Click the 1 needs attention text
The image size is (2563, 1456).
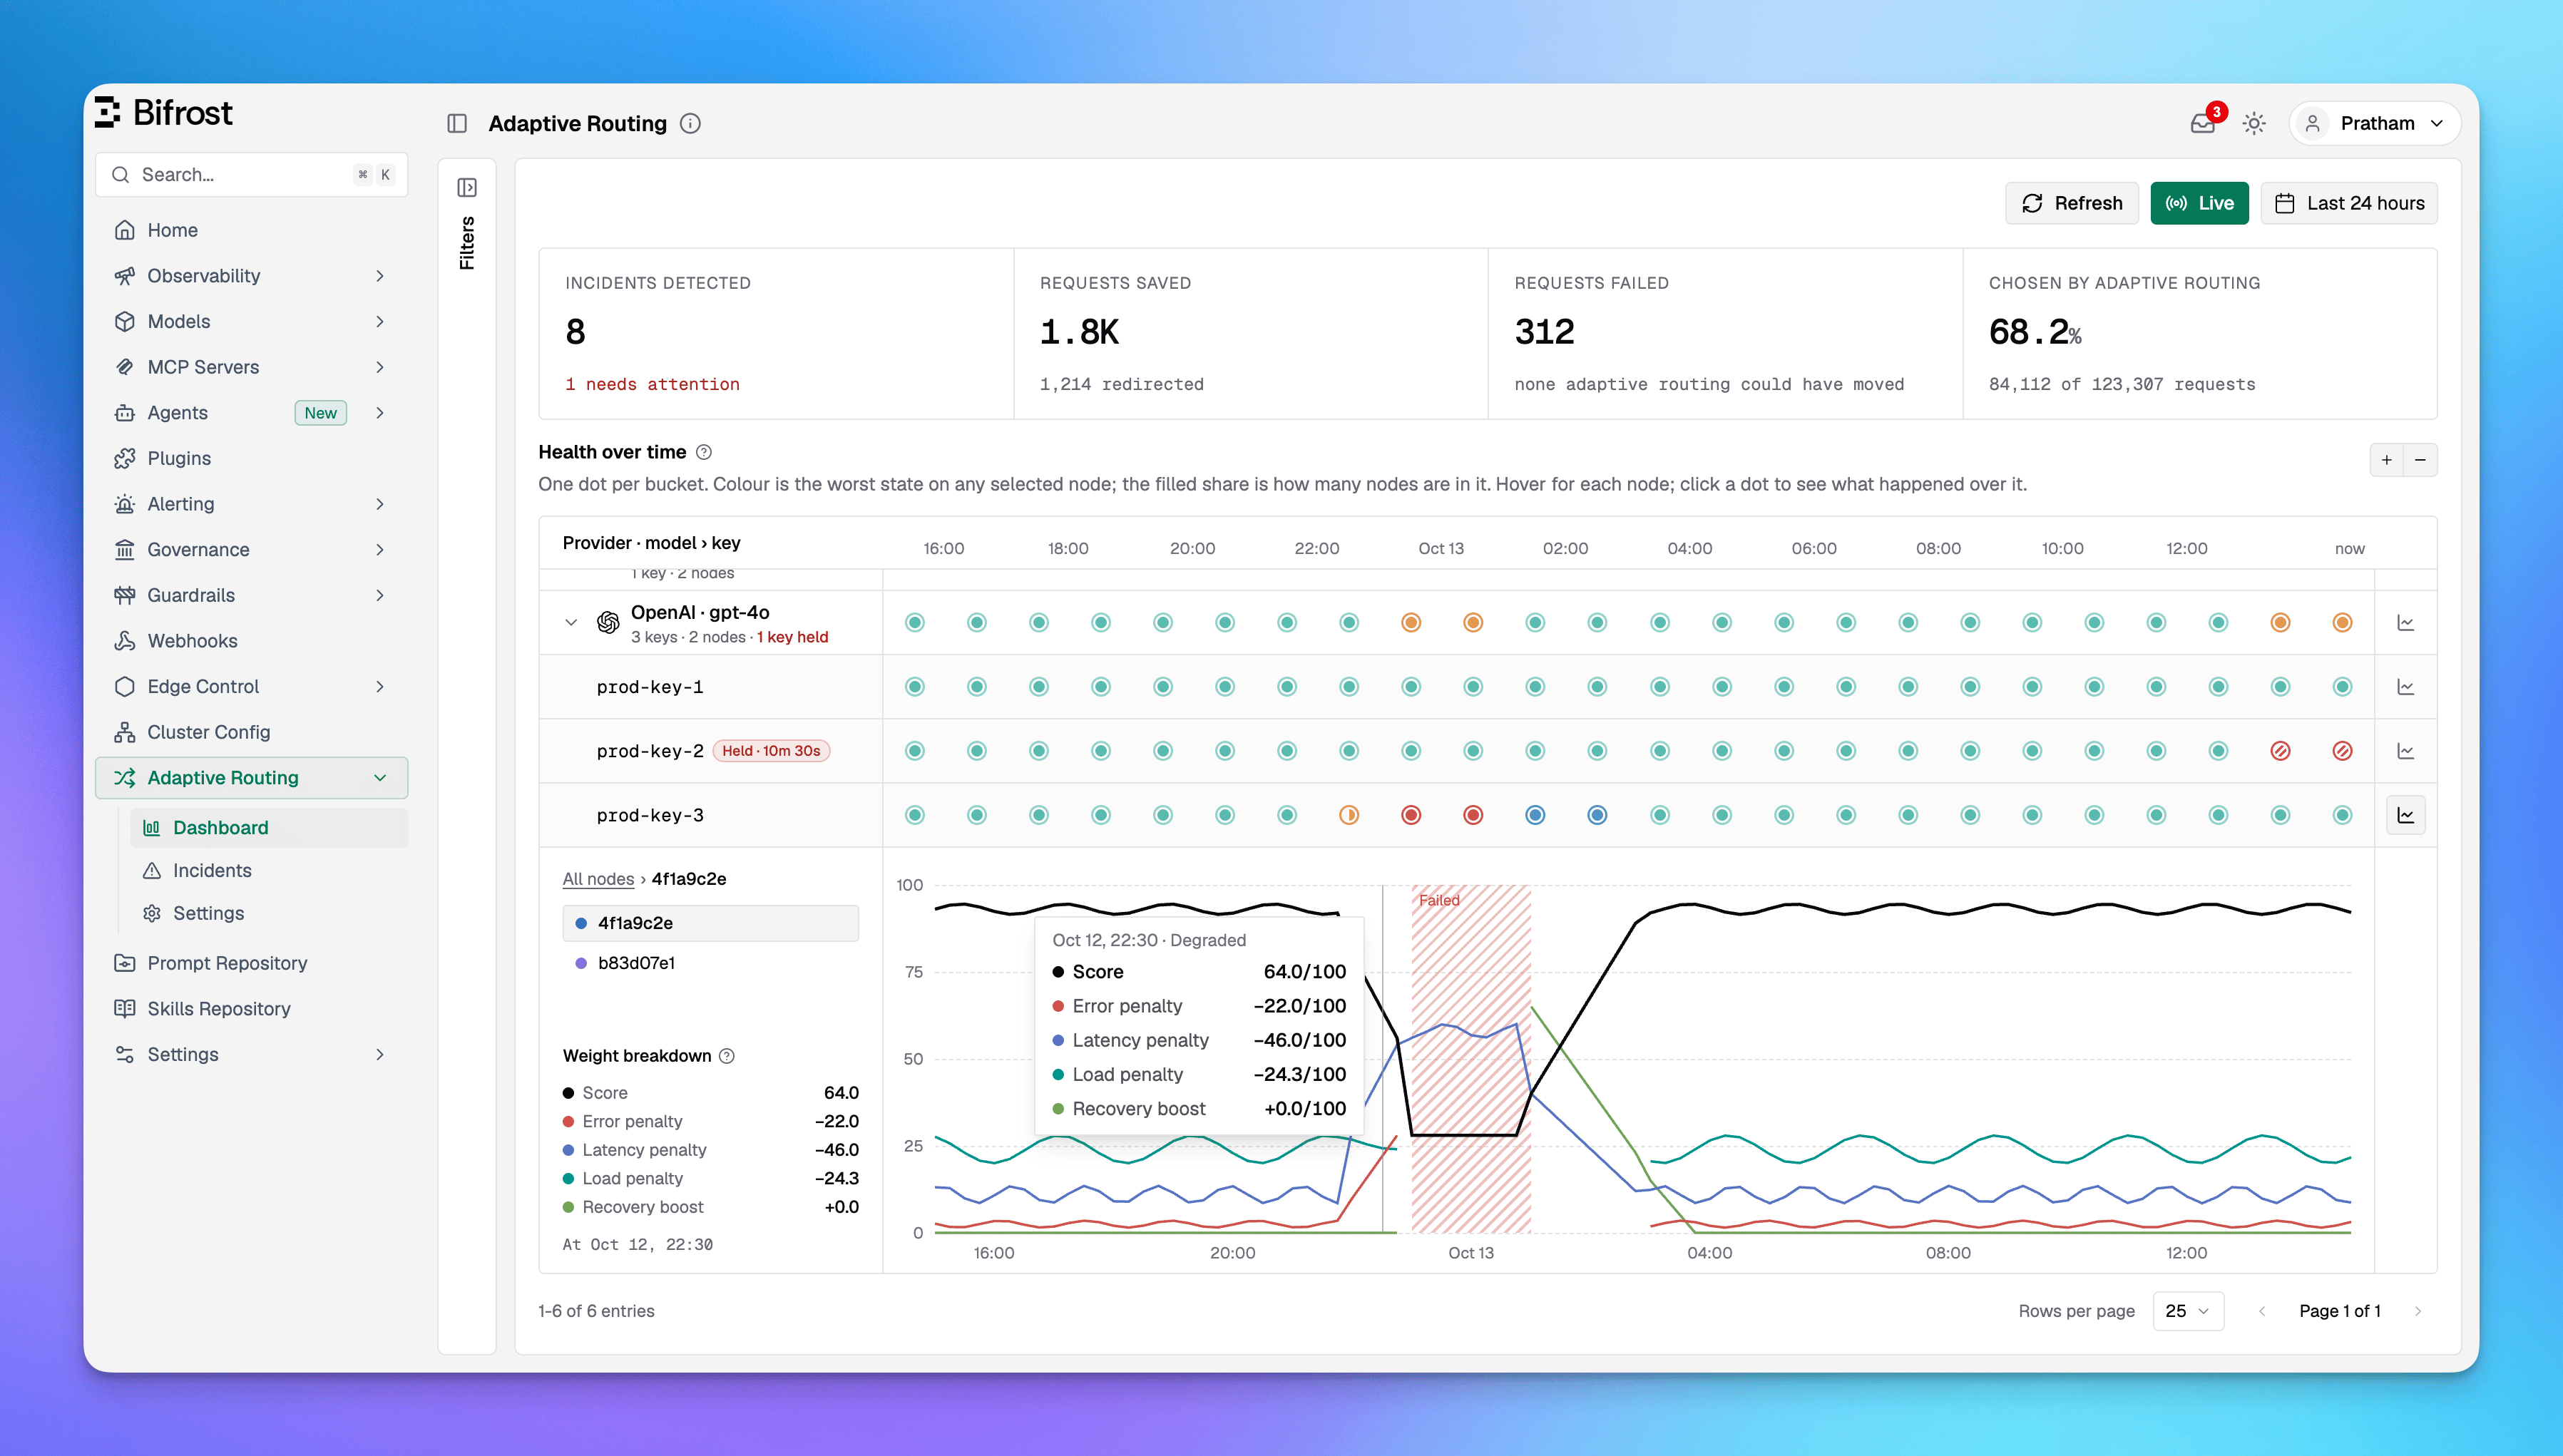652,384
